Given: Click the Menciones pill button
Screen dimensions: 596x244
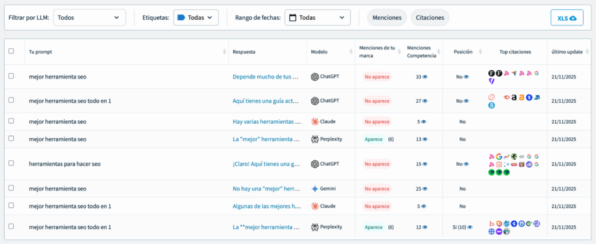Looking at the screenshot, I should pos(387,17).
